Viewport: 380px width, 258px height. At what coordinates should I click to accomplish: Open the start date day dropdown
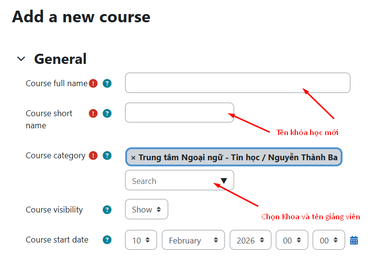point(141,240)
